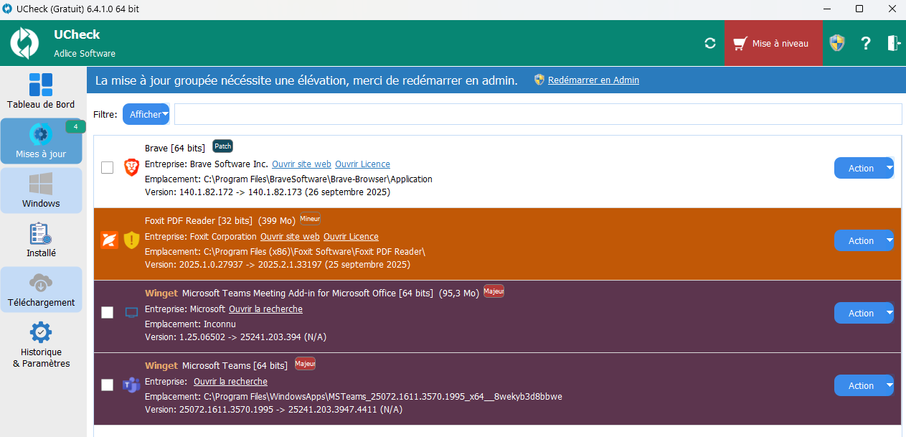Open Brave's Ouvrir Licence link
Image resolution: width=906 pixels, height=437 pixels.
(362, 164)
